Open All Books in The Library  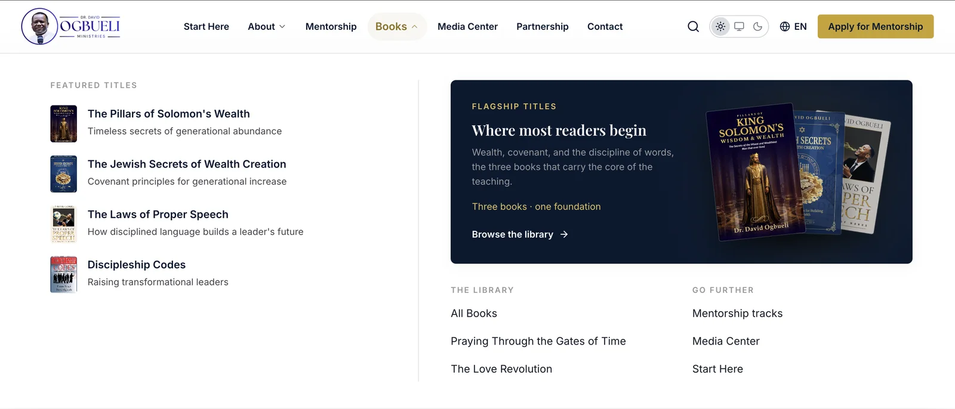click(x=474, y=314)
